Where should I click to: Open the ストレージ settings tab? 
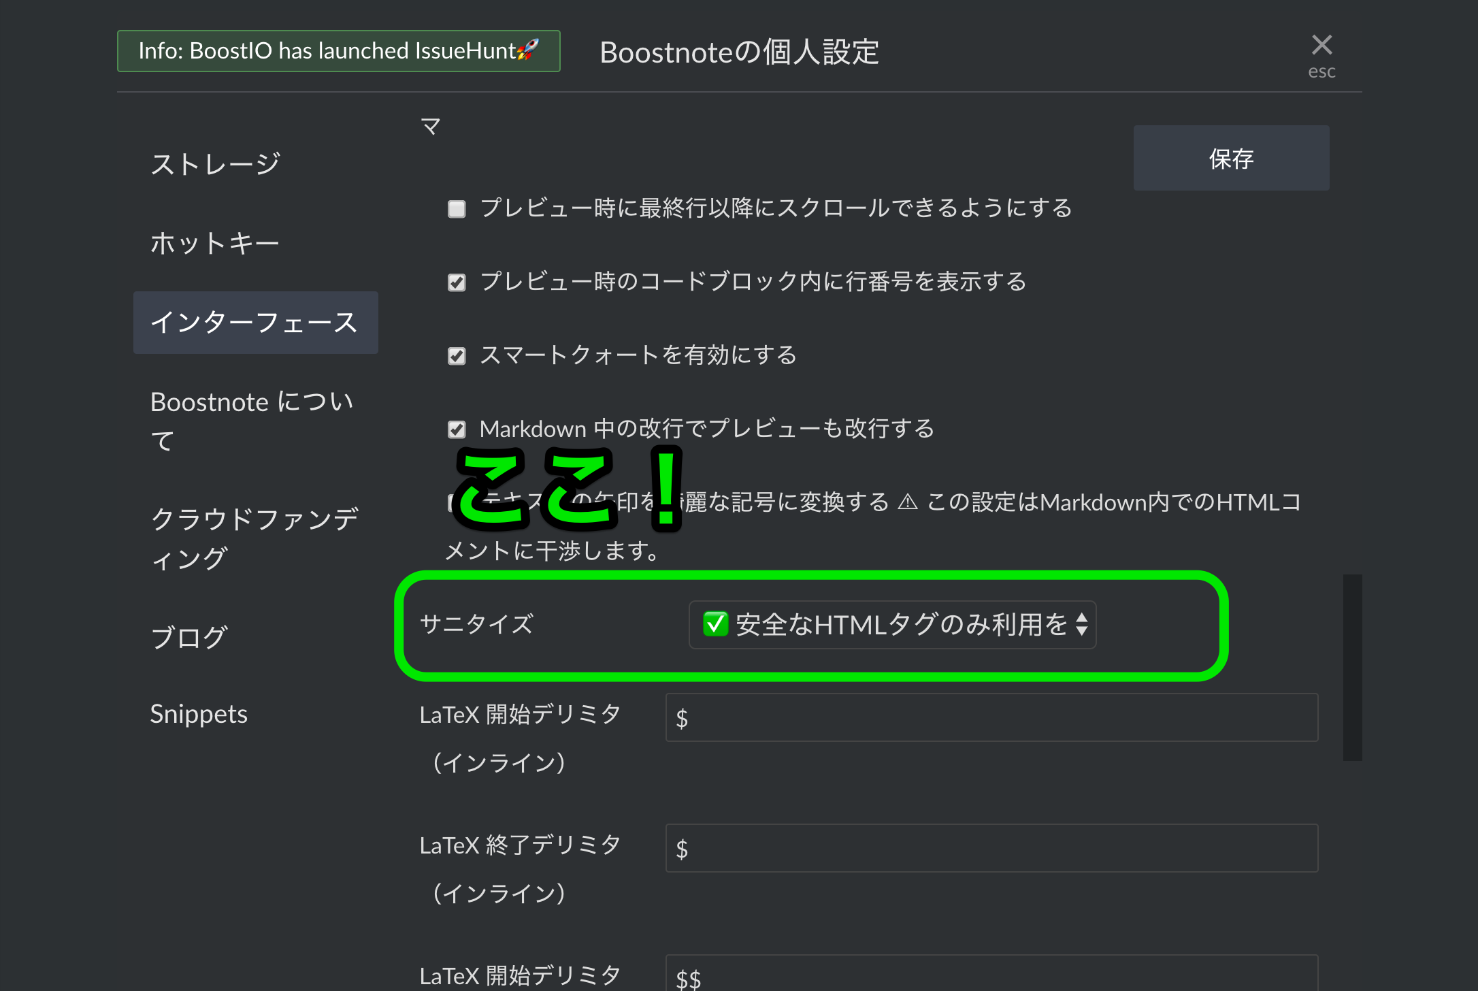(215, 164)
